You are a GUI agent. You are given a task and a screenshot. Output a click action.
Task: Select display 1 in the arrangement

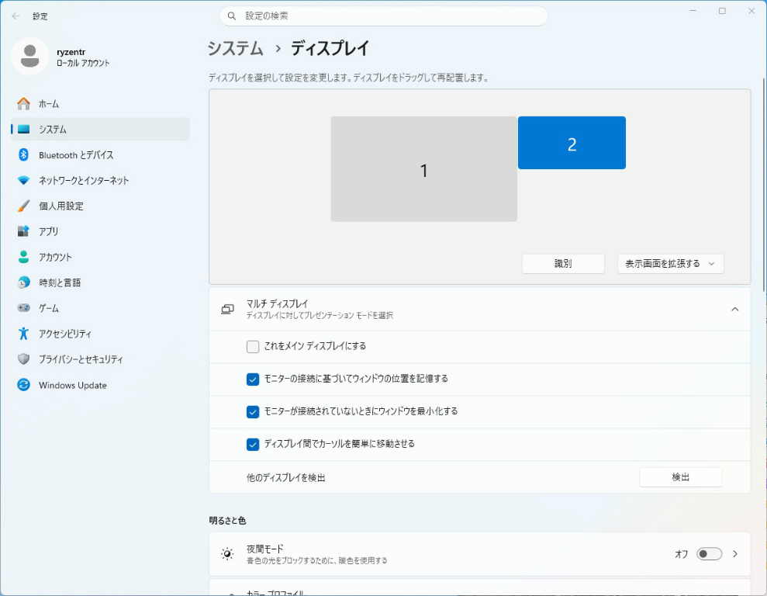pos(423,169)
